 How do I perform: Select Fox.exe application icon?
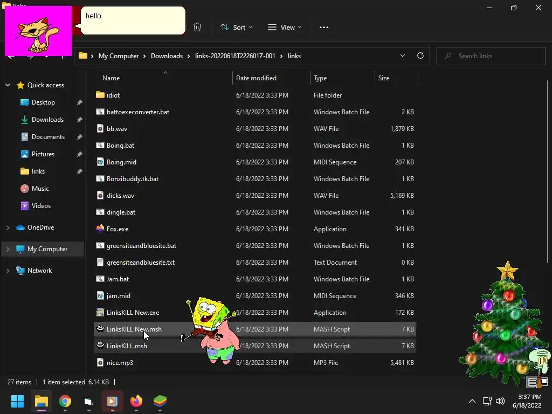pyautogui.click(x=100, y=229)
